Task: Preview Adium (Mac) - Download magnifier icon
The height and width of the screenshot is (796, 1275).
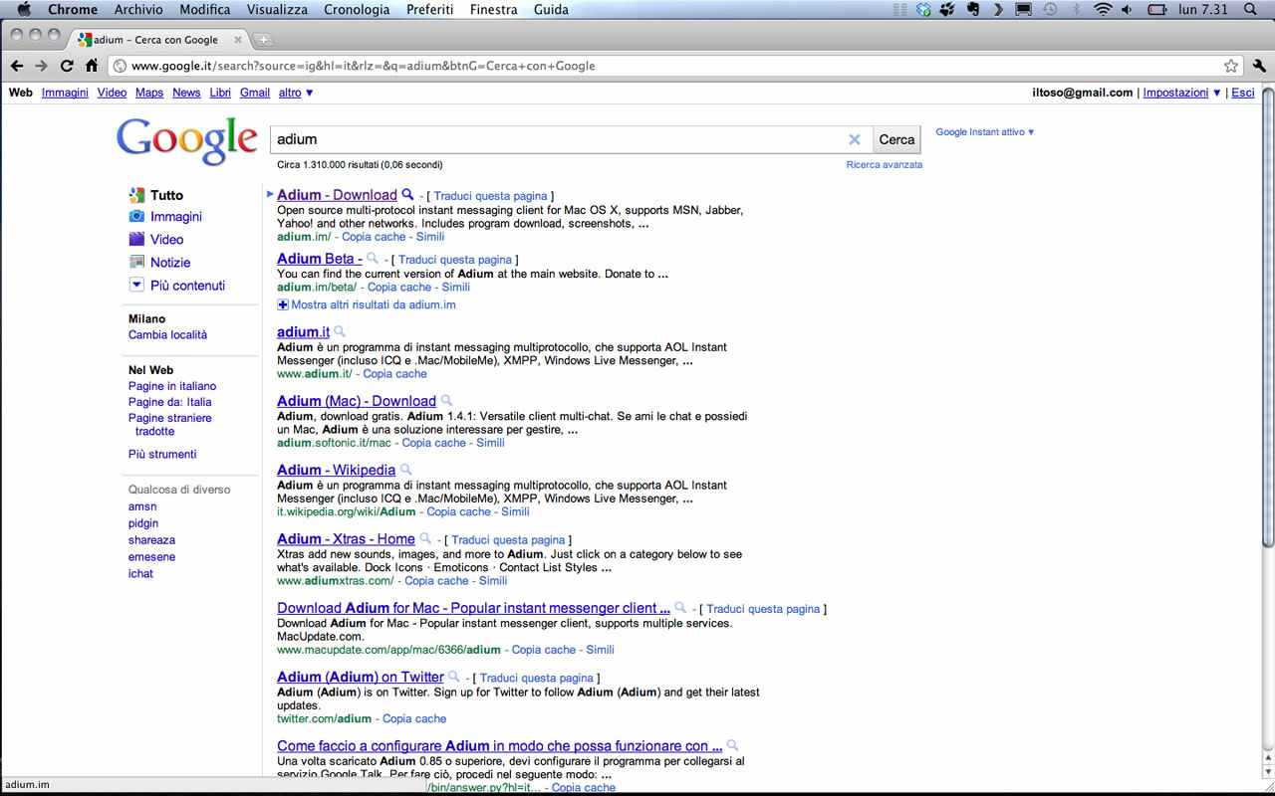Action: [x=446, y=401]
